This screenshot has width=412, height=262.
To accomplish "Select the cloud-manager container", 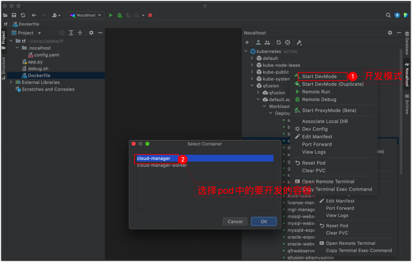I will pos(205,158).
